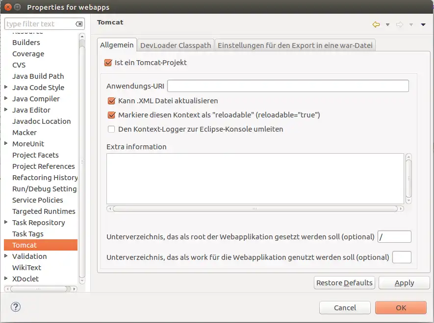Toggle "Kann .XML Datei aktualisieren" checkbox
The width and height of the screenshot is (434, 323).
pyautogui.click(x=111, y=101)
